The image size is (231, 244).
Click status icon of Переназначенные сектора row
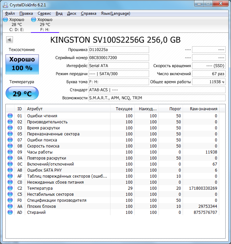(10, 134)
